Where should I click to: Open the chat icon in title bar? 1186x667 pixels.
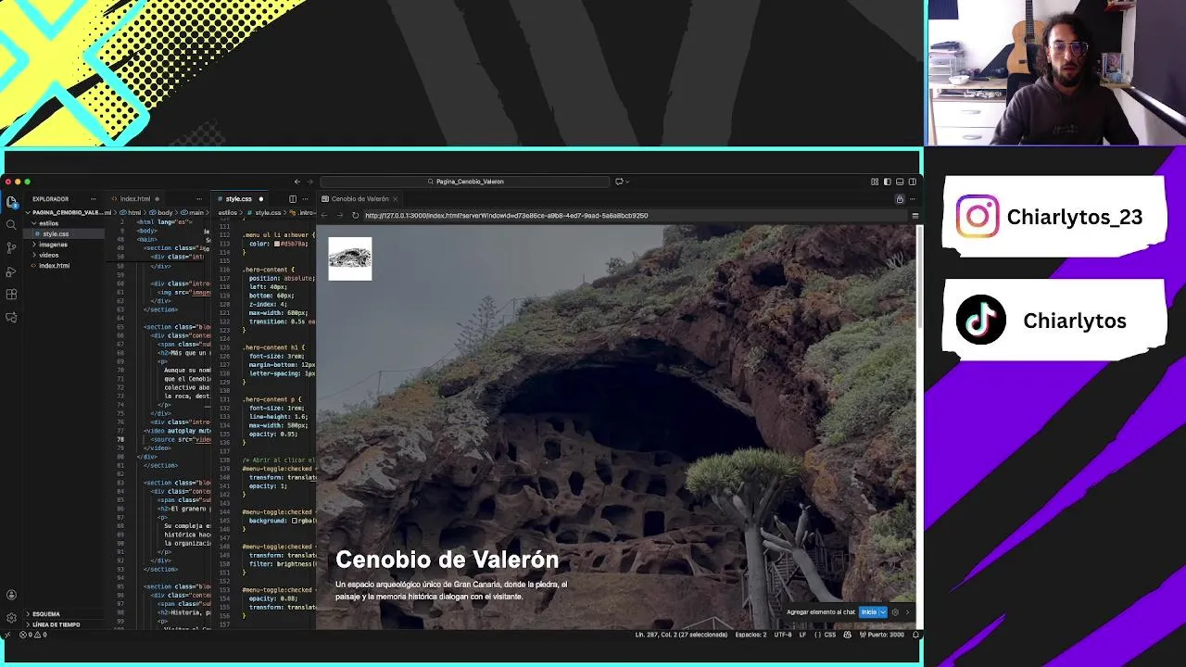pos(619,182)
